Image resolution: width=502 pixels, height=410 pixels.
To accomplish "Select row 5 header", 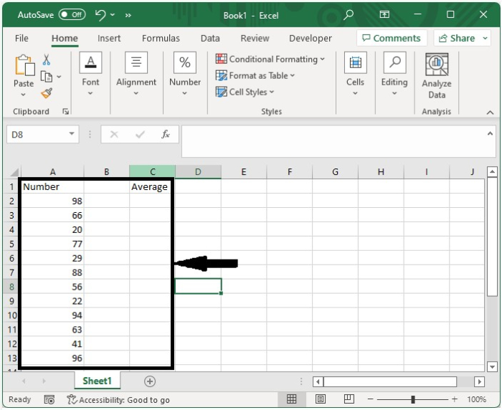I will click(12, 244).
